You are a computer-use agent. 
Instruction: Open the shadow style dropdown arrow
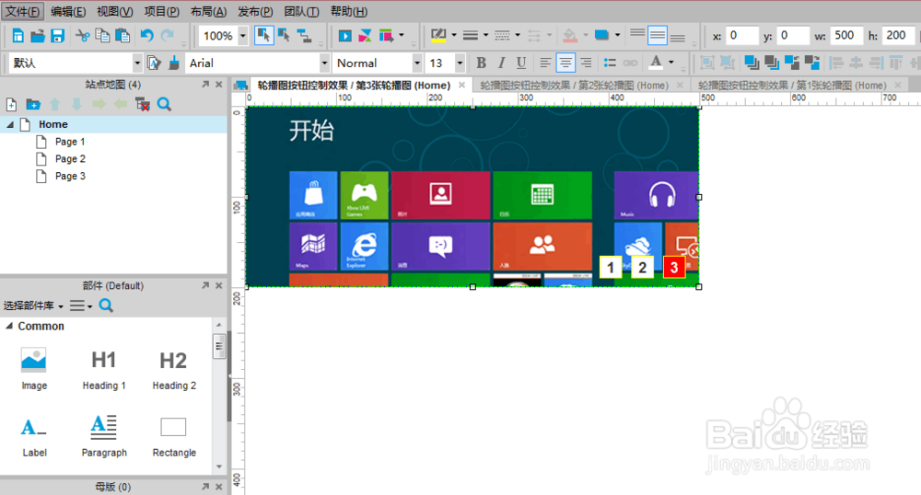[x=617, y=35]
